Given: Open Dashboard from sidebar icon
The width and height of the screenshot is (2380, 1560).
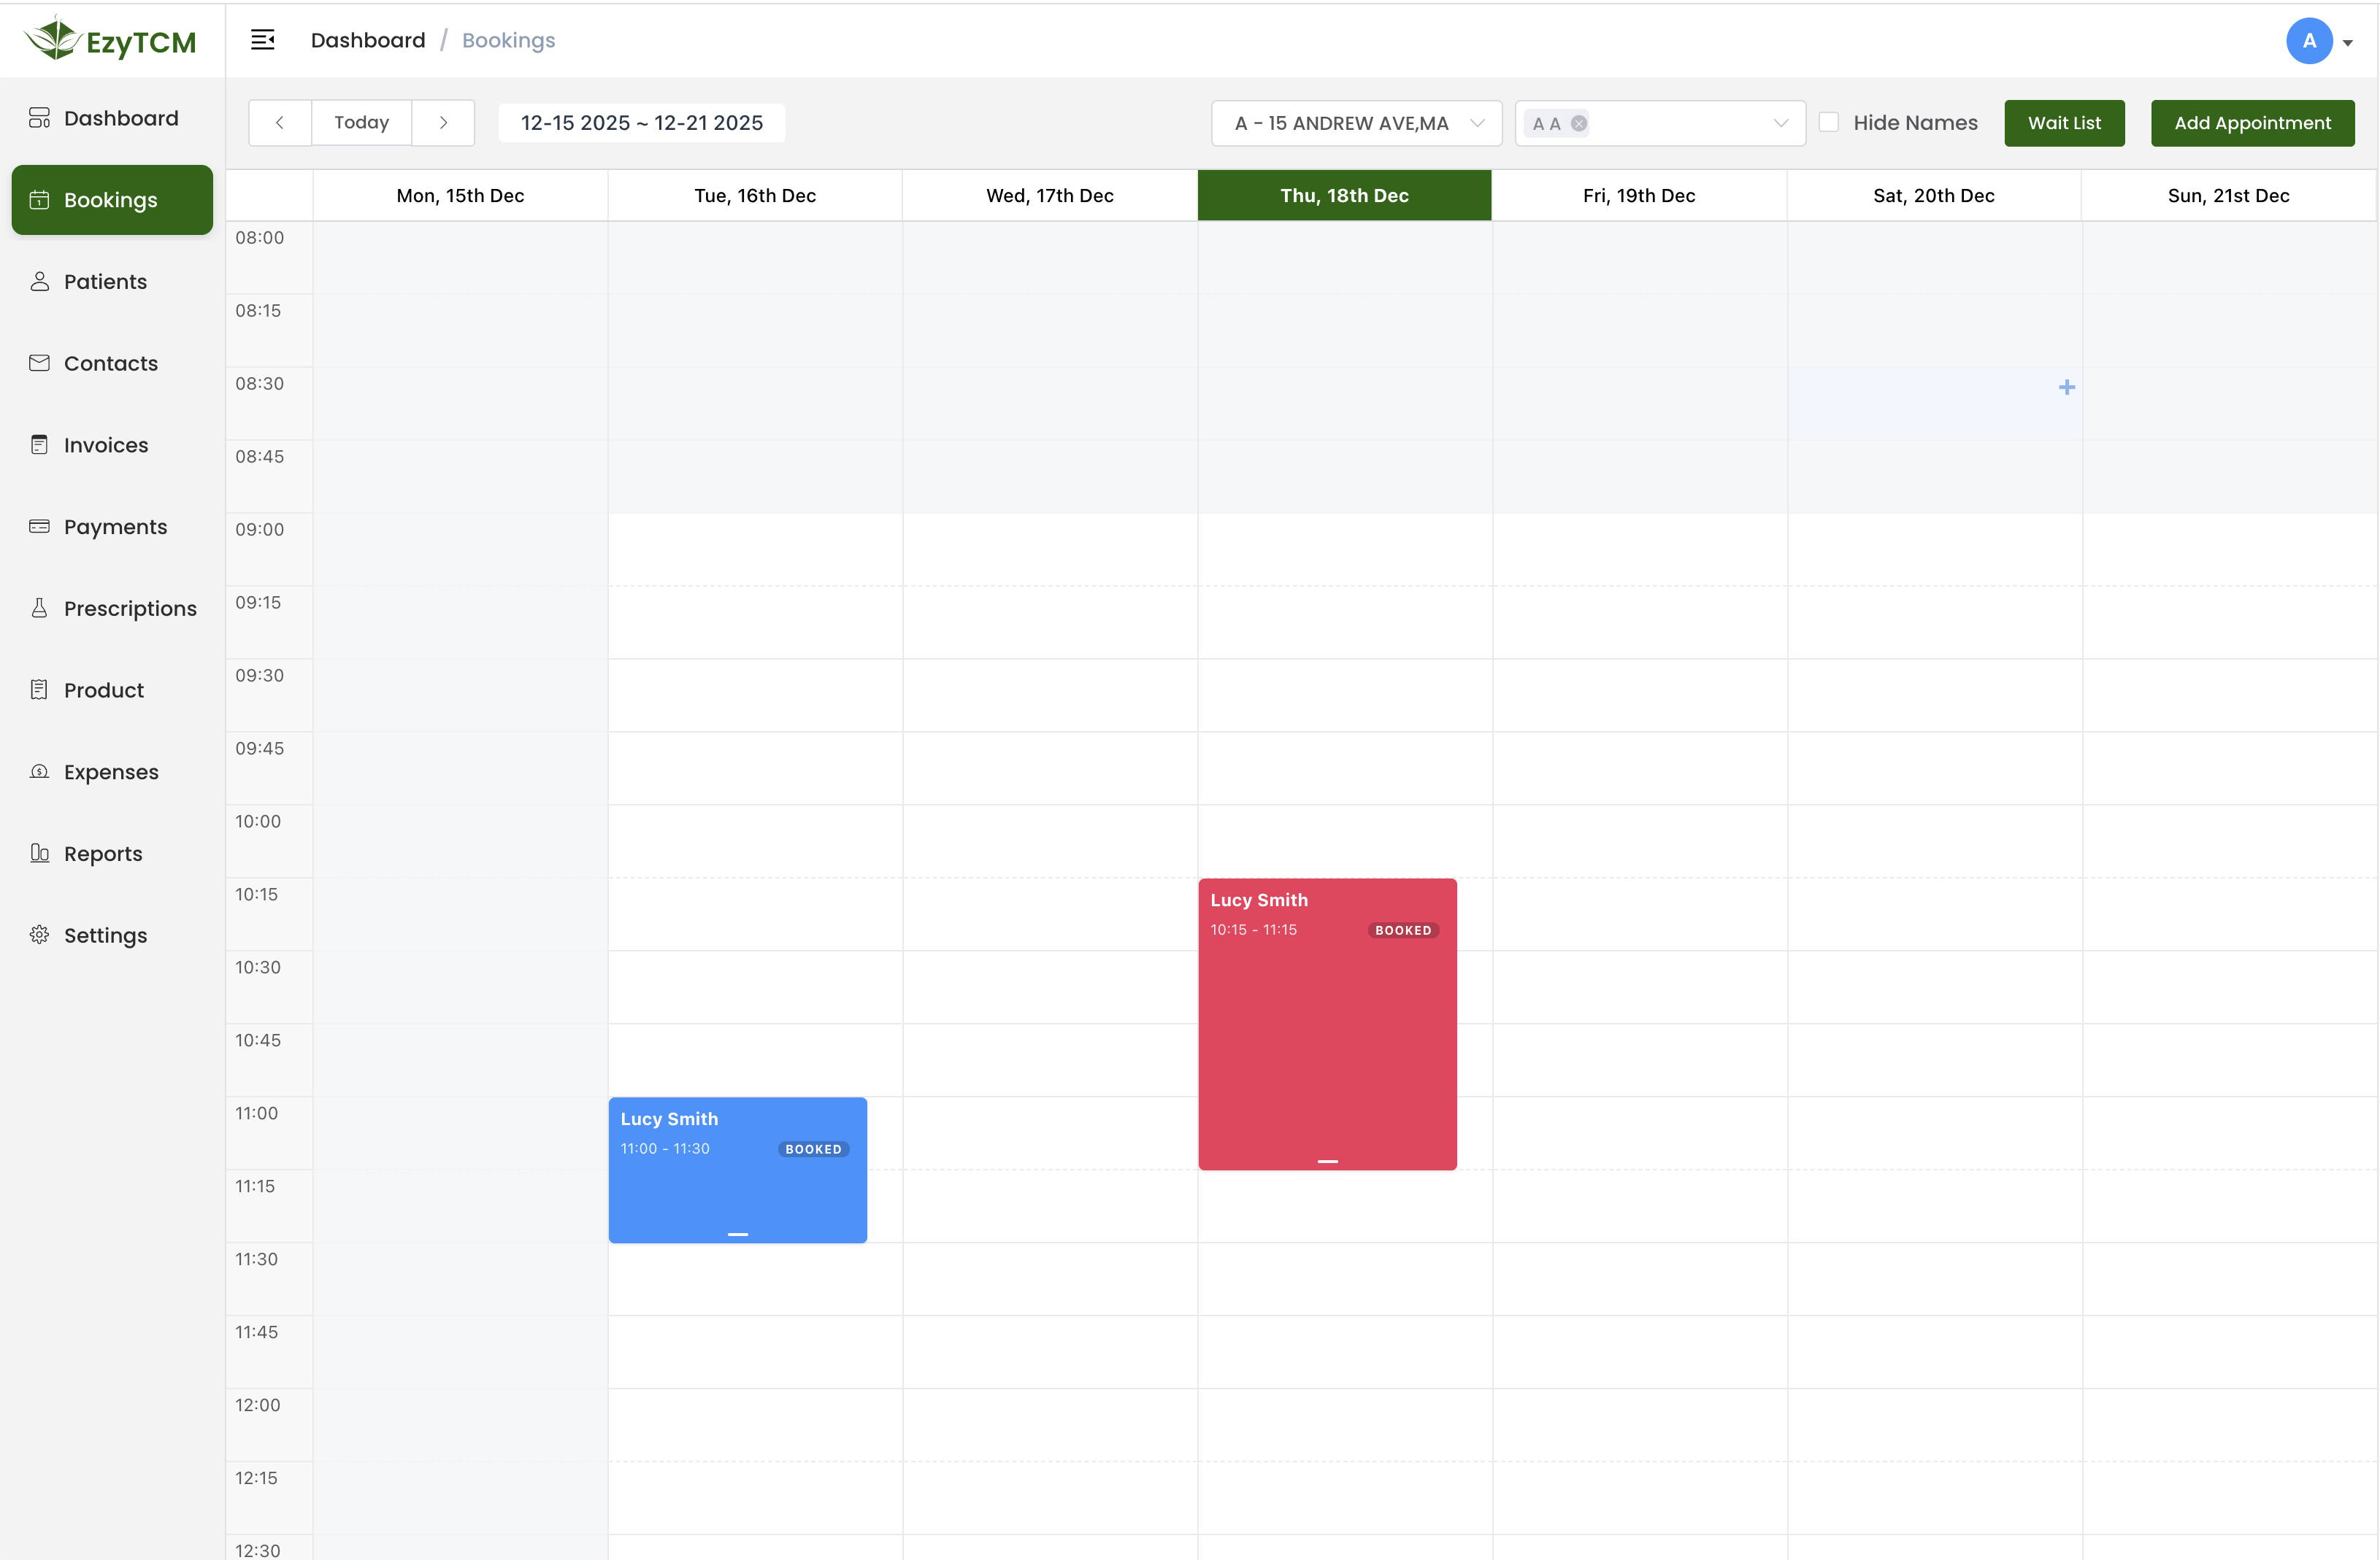Looking at the screenshot, I should click(40, 118).
